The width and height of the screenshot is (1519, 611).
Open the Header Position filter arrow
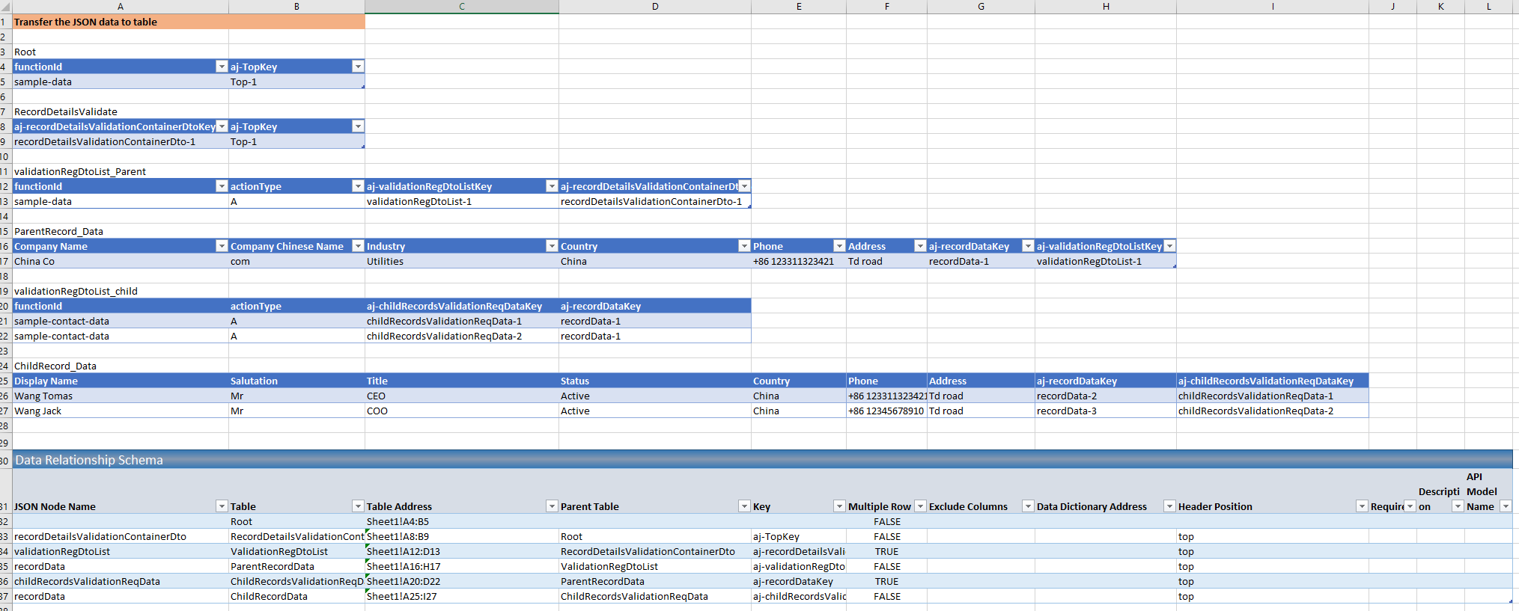coord(1362,506)
